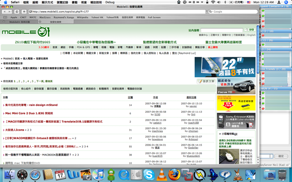The image size is (292, 182).
Task: Click the user account icon in menu bar
Action: 279,2
